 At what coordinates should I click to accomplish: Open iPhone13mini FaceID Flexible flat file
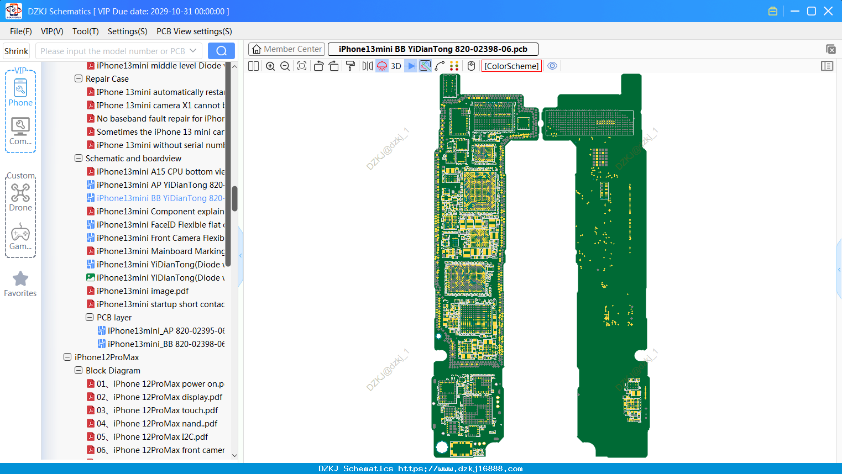(x=155, y=225)
